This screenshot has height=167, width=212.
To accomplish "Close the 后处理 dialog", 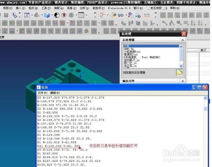I will [x=184, y=34].
